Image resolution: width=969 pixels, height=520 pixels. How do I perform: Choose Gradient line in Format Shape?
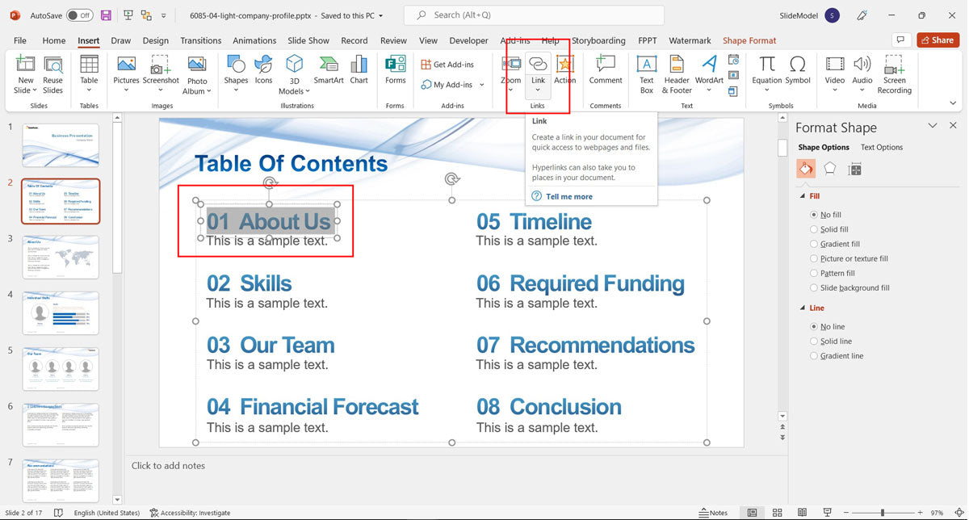point(813,355)
